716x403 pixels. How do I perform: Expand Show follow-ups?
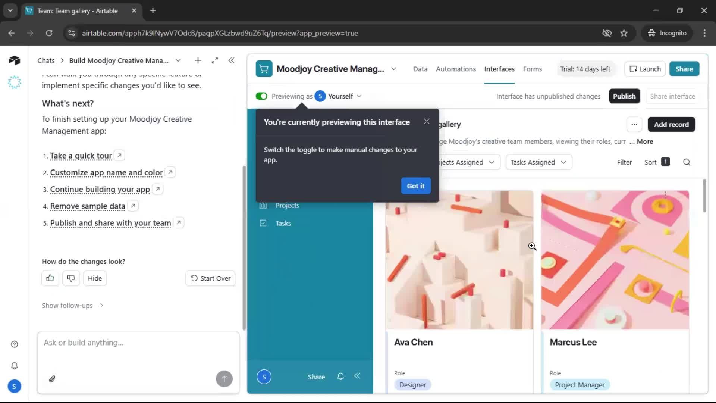(72, 306)
